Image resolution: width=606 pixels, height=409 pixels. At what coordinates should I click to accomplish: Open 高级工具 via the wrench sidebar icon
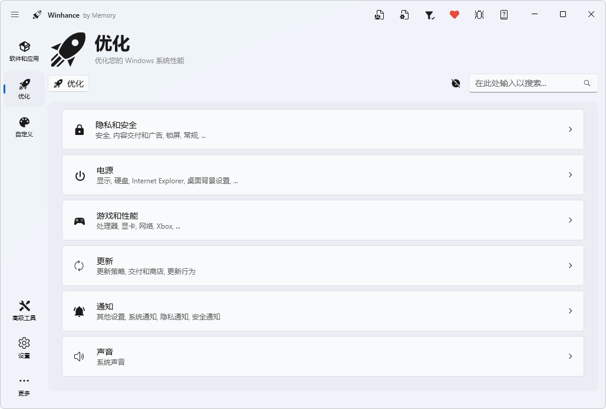24,309
